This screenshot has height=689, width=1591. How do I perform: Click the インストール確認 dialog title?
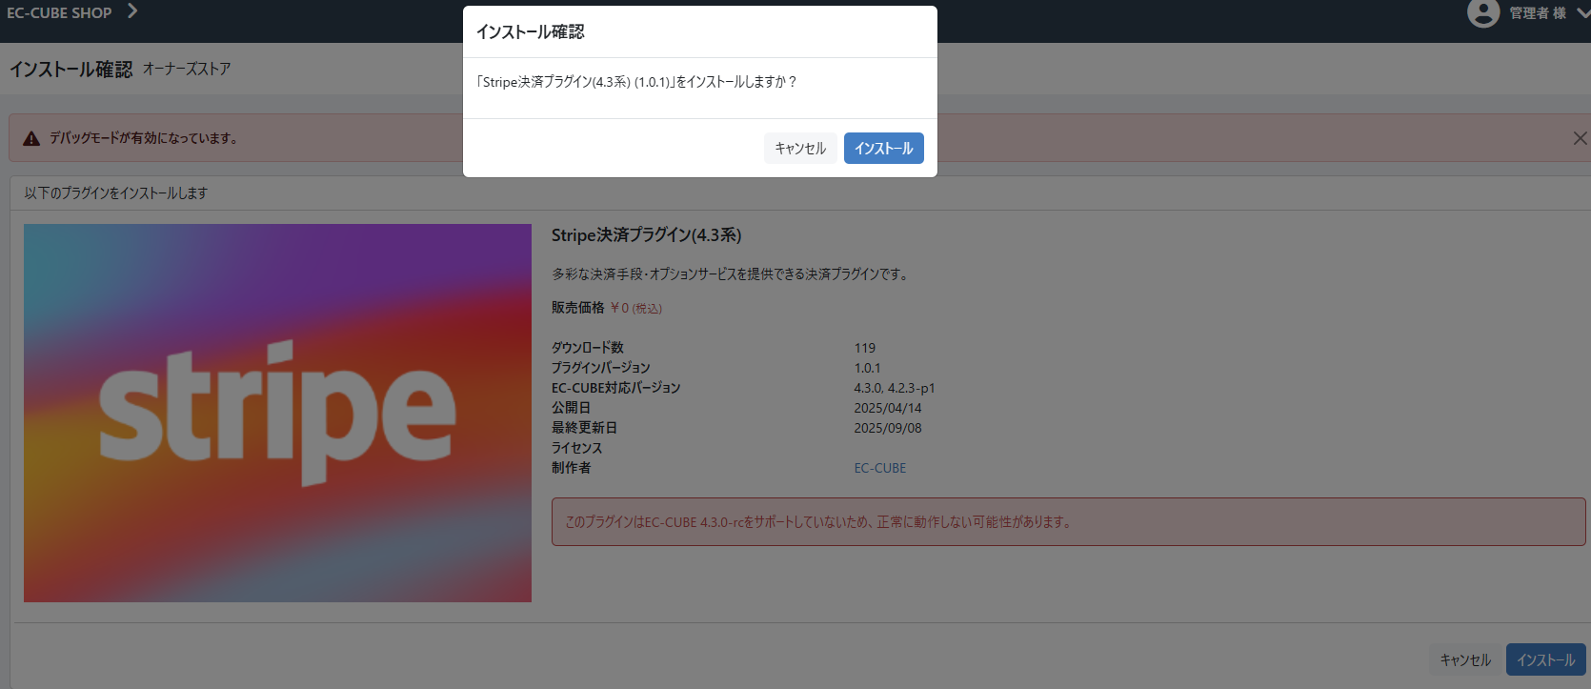pos(531,31)
